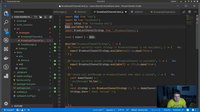Expand the OUTLINE section
Screen dimensions: 200x112
click(x=18, y=106)
